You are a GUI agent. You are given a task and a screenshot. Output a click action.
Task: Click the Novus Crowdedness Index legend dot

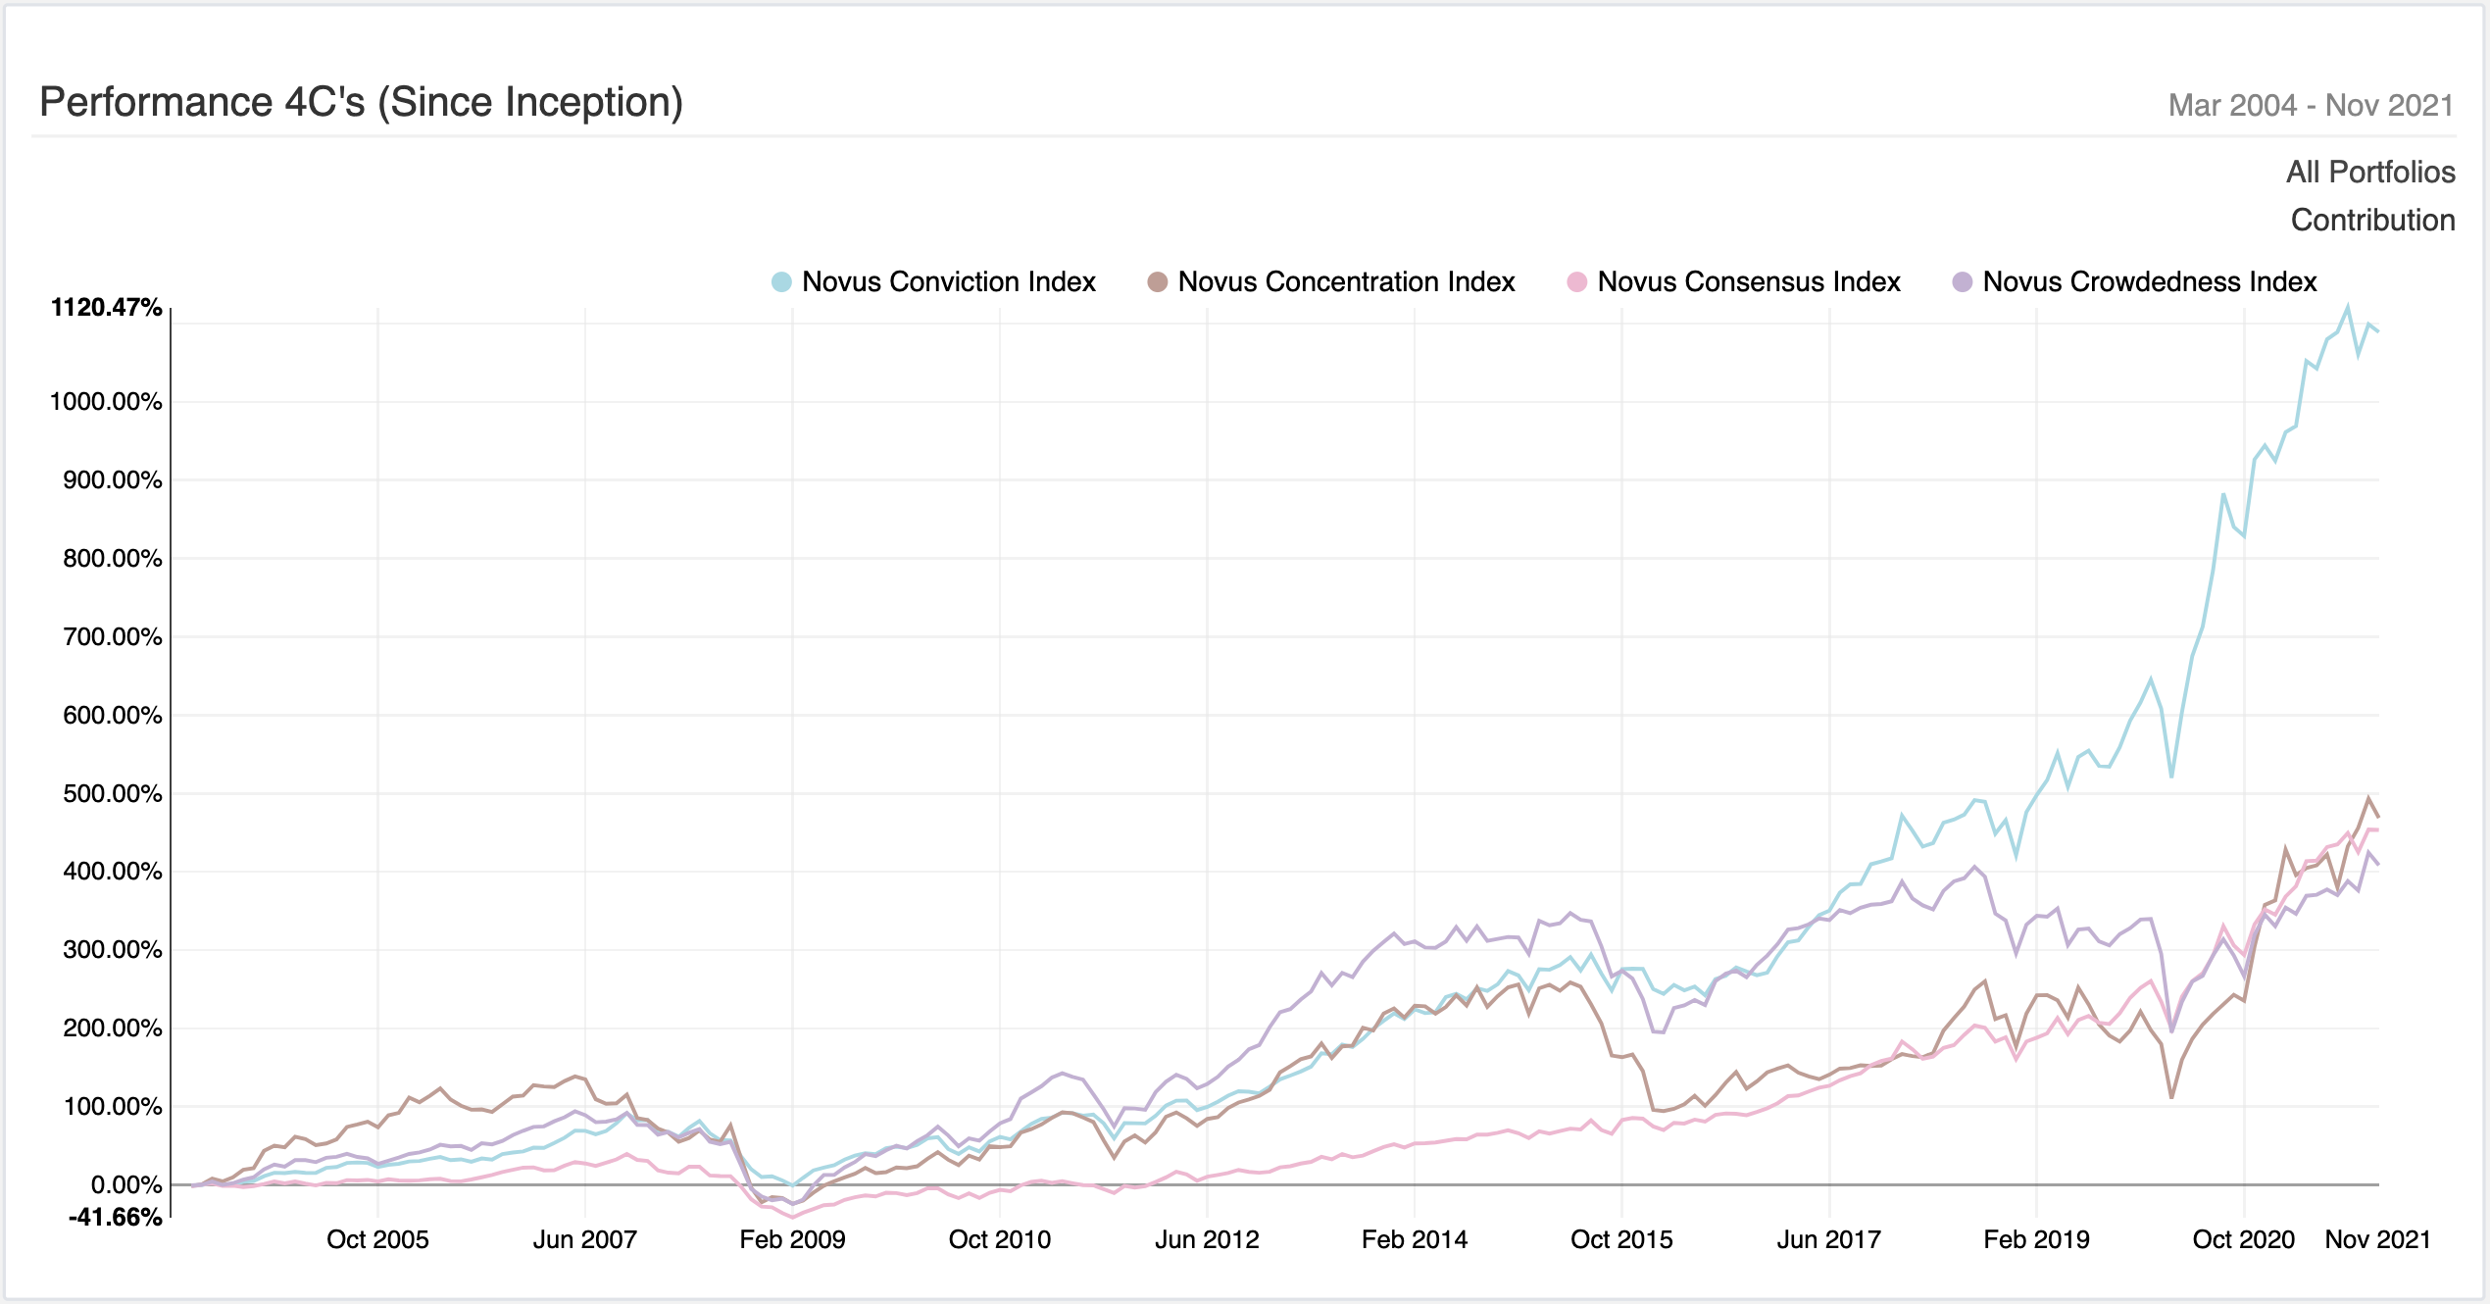[x=1962, y=282]
